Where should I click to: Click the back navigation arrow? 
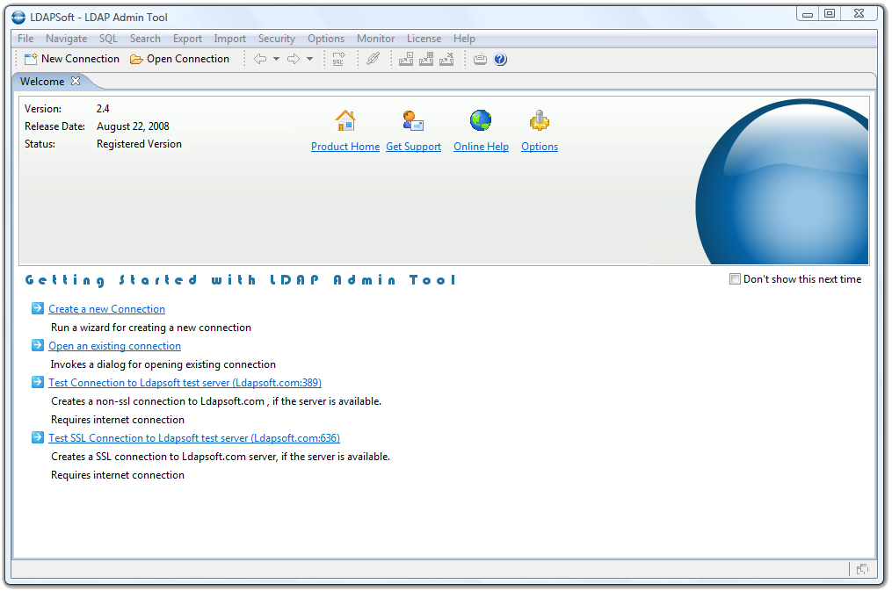pos(260,60)
